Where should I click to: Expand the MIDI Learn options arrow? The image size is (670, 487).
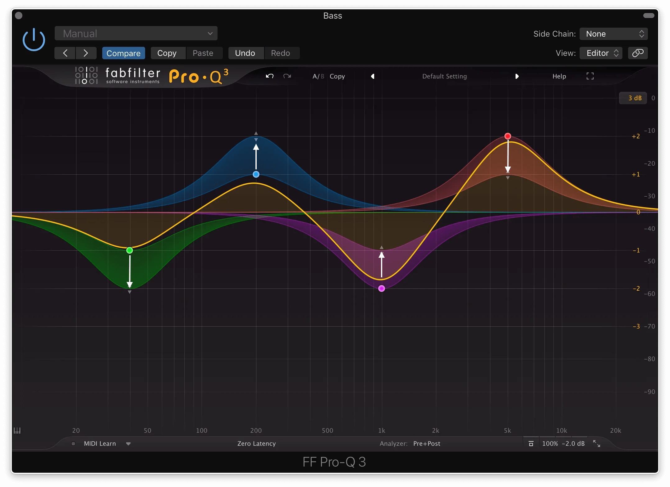click(128, 444)
